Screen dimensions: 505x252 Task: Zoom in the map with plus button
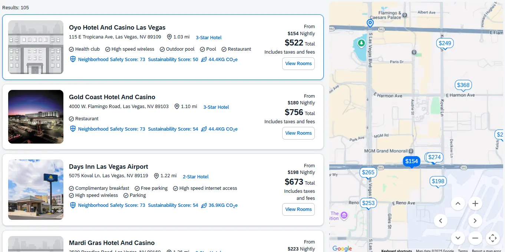(x=475, y=204)
